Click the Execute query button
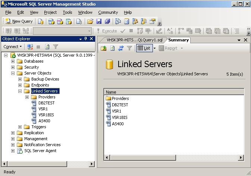The height and width of the screenshot is (176, 251). [107, 31]
